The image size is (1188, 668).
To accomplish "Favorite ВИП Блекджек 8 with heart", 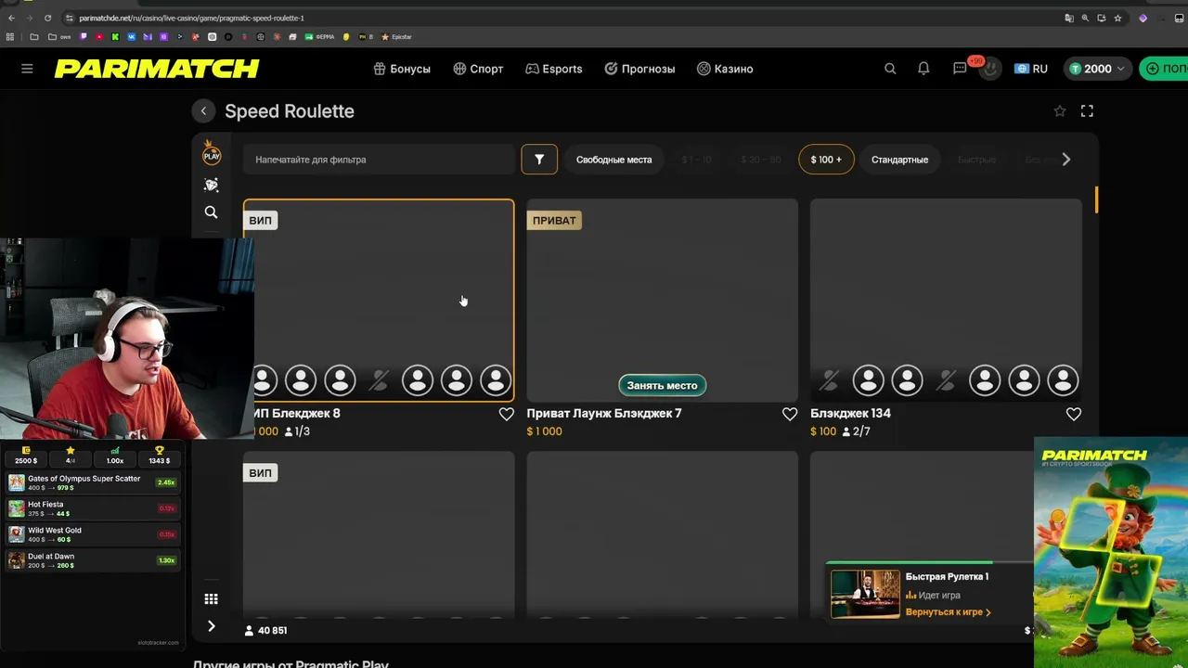I will 506,414.
